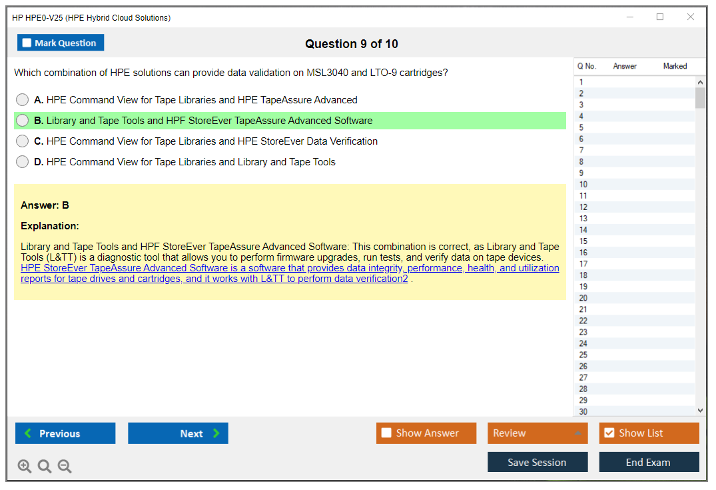
Task: Select answer option A radio button
Action: coord(23,100)
